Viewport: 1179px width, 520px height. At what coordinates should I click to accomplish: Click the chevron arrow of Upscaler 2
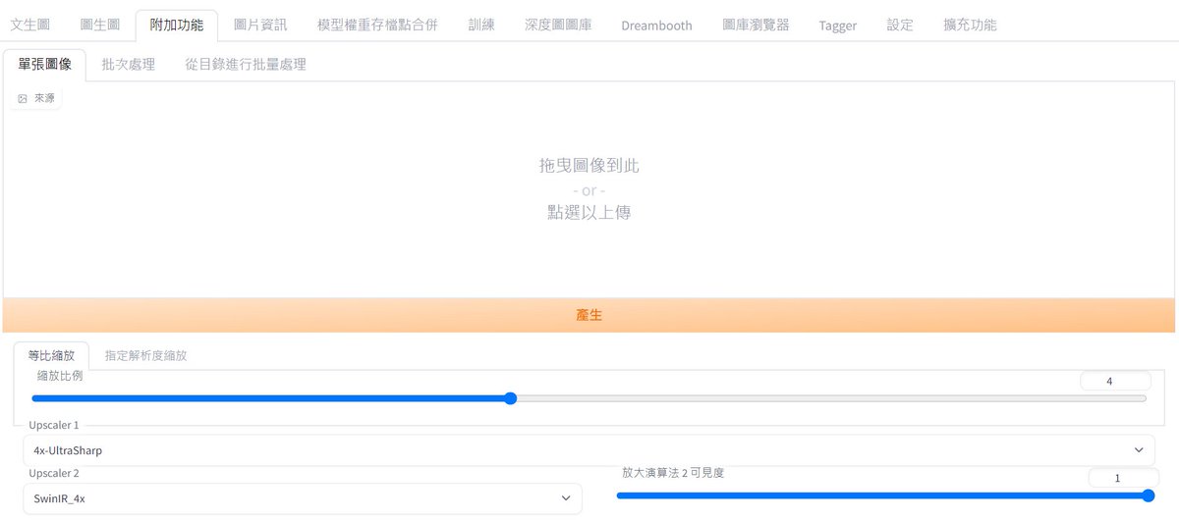coord(565,498)
